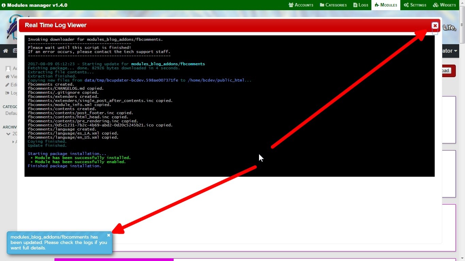
Task: Click the 'Update finished.' log line
Action: [x=47, y=145]
